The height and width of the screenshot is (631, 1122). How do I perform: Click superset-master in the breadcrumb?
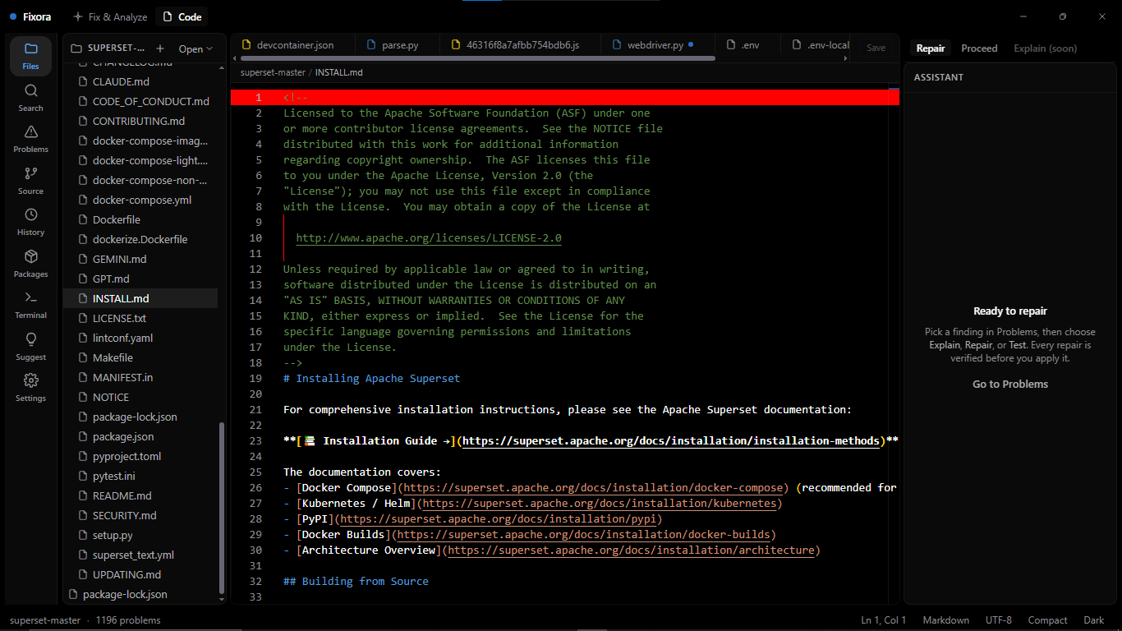point(273,72)
